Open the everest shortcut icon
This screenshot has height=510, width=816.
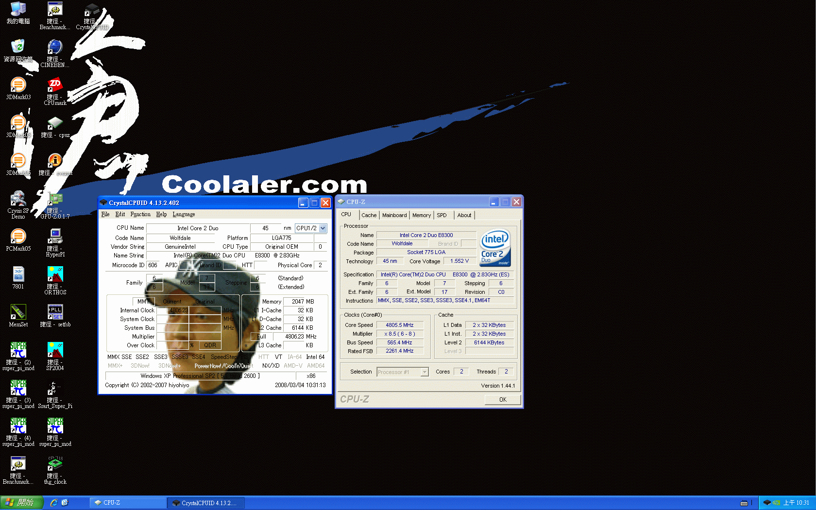click(x=55, y=164)
